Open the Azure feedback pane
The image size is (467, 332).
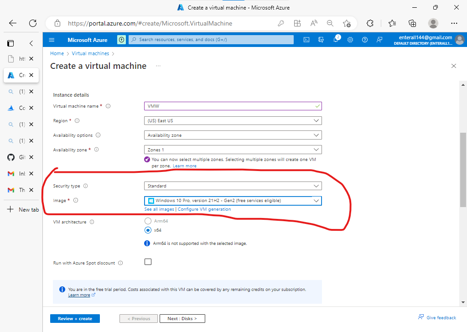pos(379,40)
